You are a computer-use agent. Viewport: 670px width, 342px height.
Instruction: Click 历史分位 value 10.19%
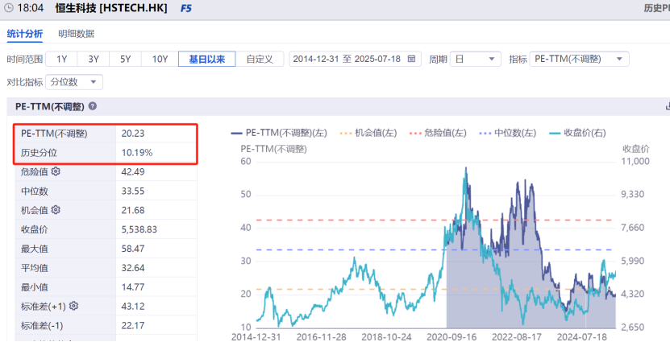tap(137, 153)
